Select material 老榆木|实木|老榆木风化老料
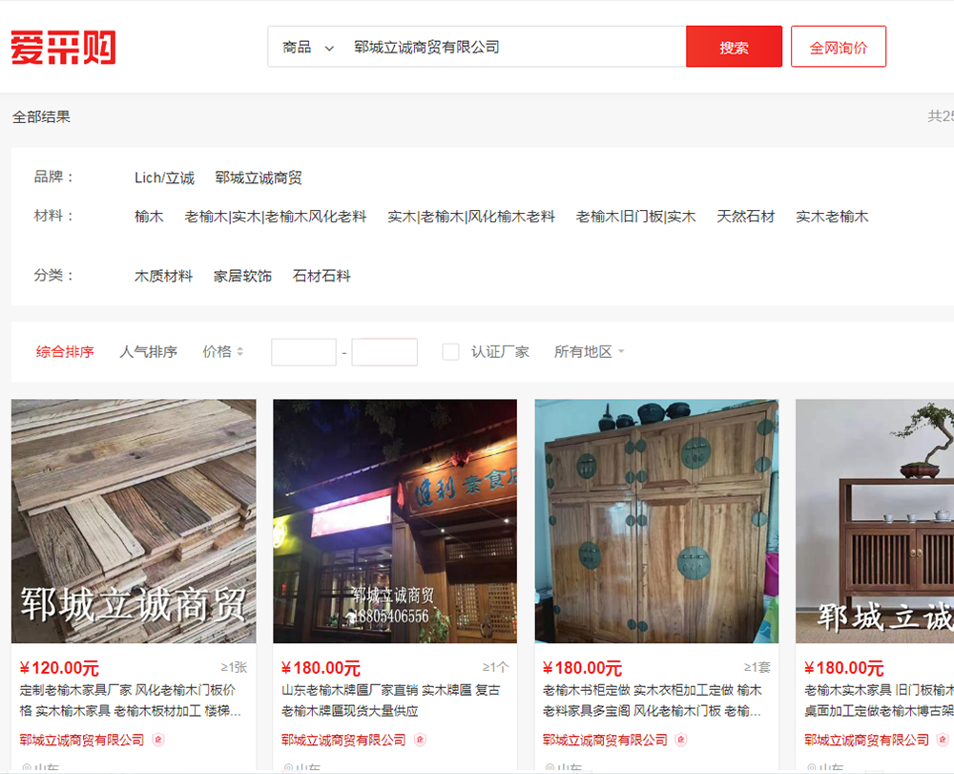This screenshot has width=954, height=774. coord(276,216)
